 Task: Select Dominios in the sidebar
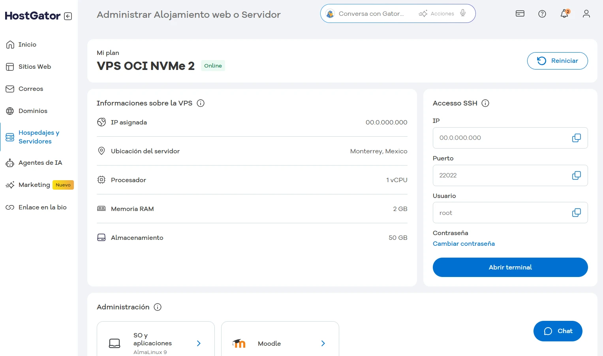pos(33,111)
